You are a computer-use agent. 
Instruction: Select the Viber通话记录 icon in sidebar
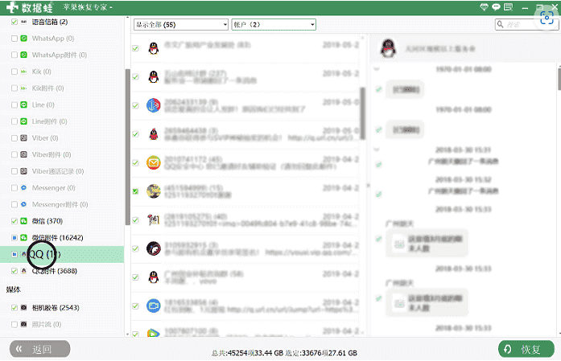(23, 171)
